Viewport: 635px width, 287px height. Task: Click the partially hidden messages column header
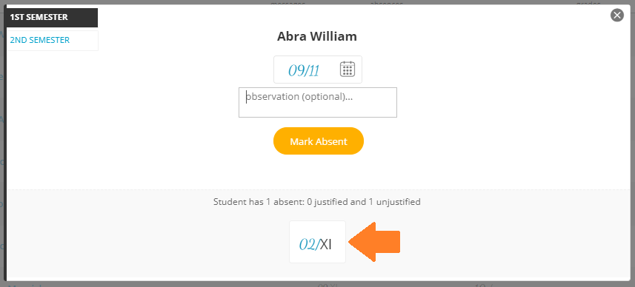tap(287, 2)
